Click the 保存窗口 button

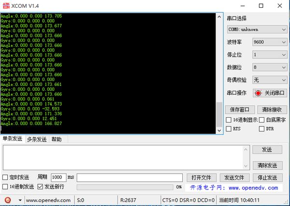tap(240, 110)
